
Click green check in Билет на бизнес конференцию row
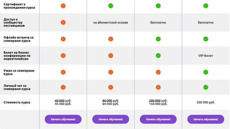point(158,56)
